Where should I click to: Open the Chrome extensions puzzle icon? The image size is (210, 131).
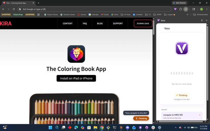[181, 9]
